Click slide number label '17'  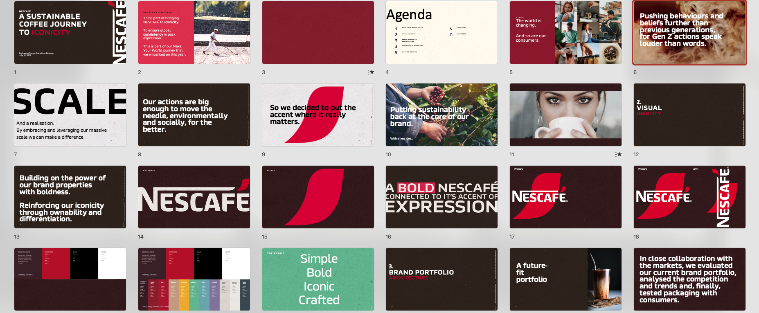(512, 236)
